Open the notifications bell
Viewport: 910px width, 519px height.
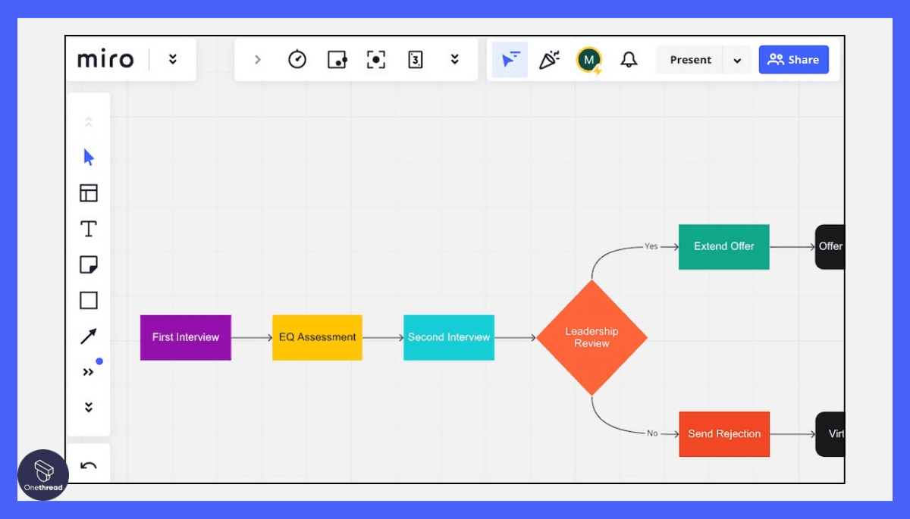629,59
